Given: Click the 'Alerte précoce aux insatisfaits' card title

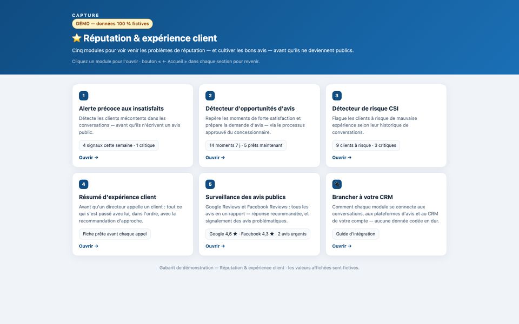Looking at the screenshot, I should point(121,109).
